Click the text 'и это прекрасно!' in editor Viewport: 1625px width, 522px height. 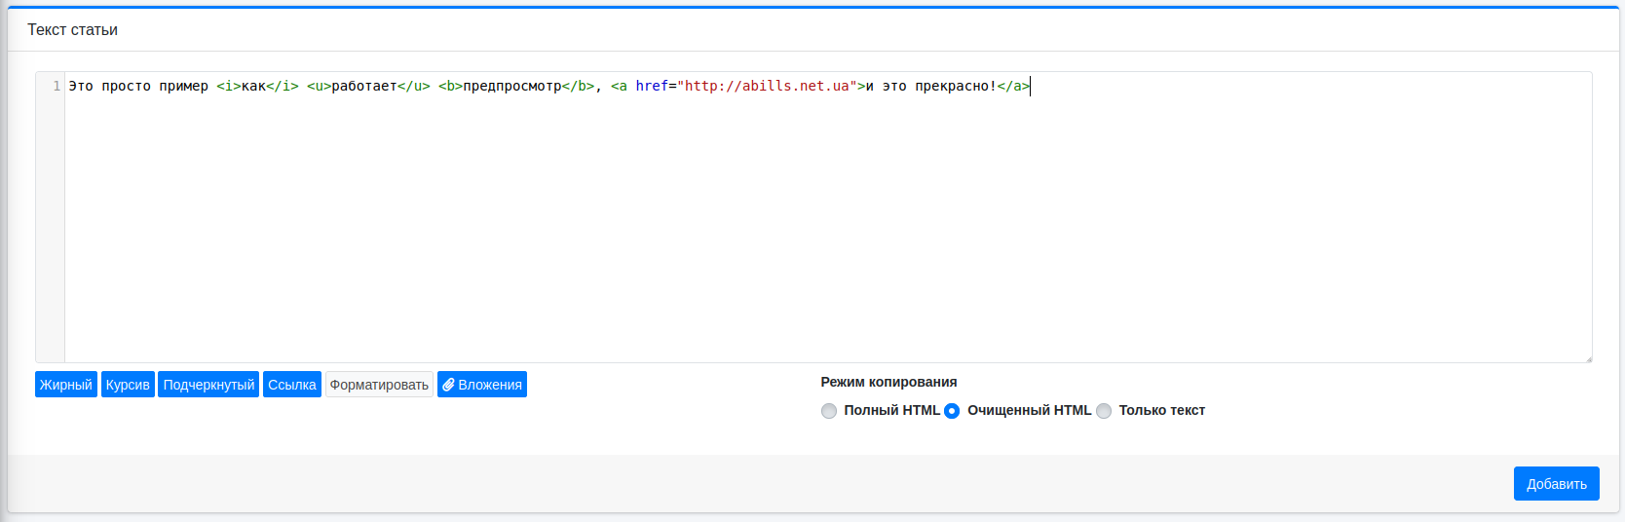[930, 86]
